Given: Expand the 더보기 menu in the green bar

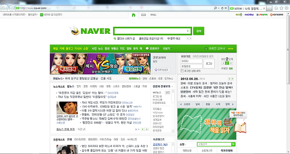Looking at the screenshot, I should 167,49.
